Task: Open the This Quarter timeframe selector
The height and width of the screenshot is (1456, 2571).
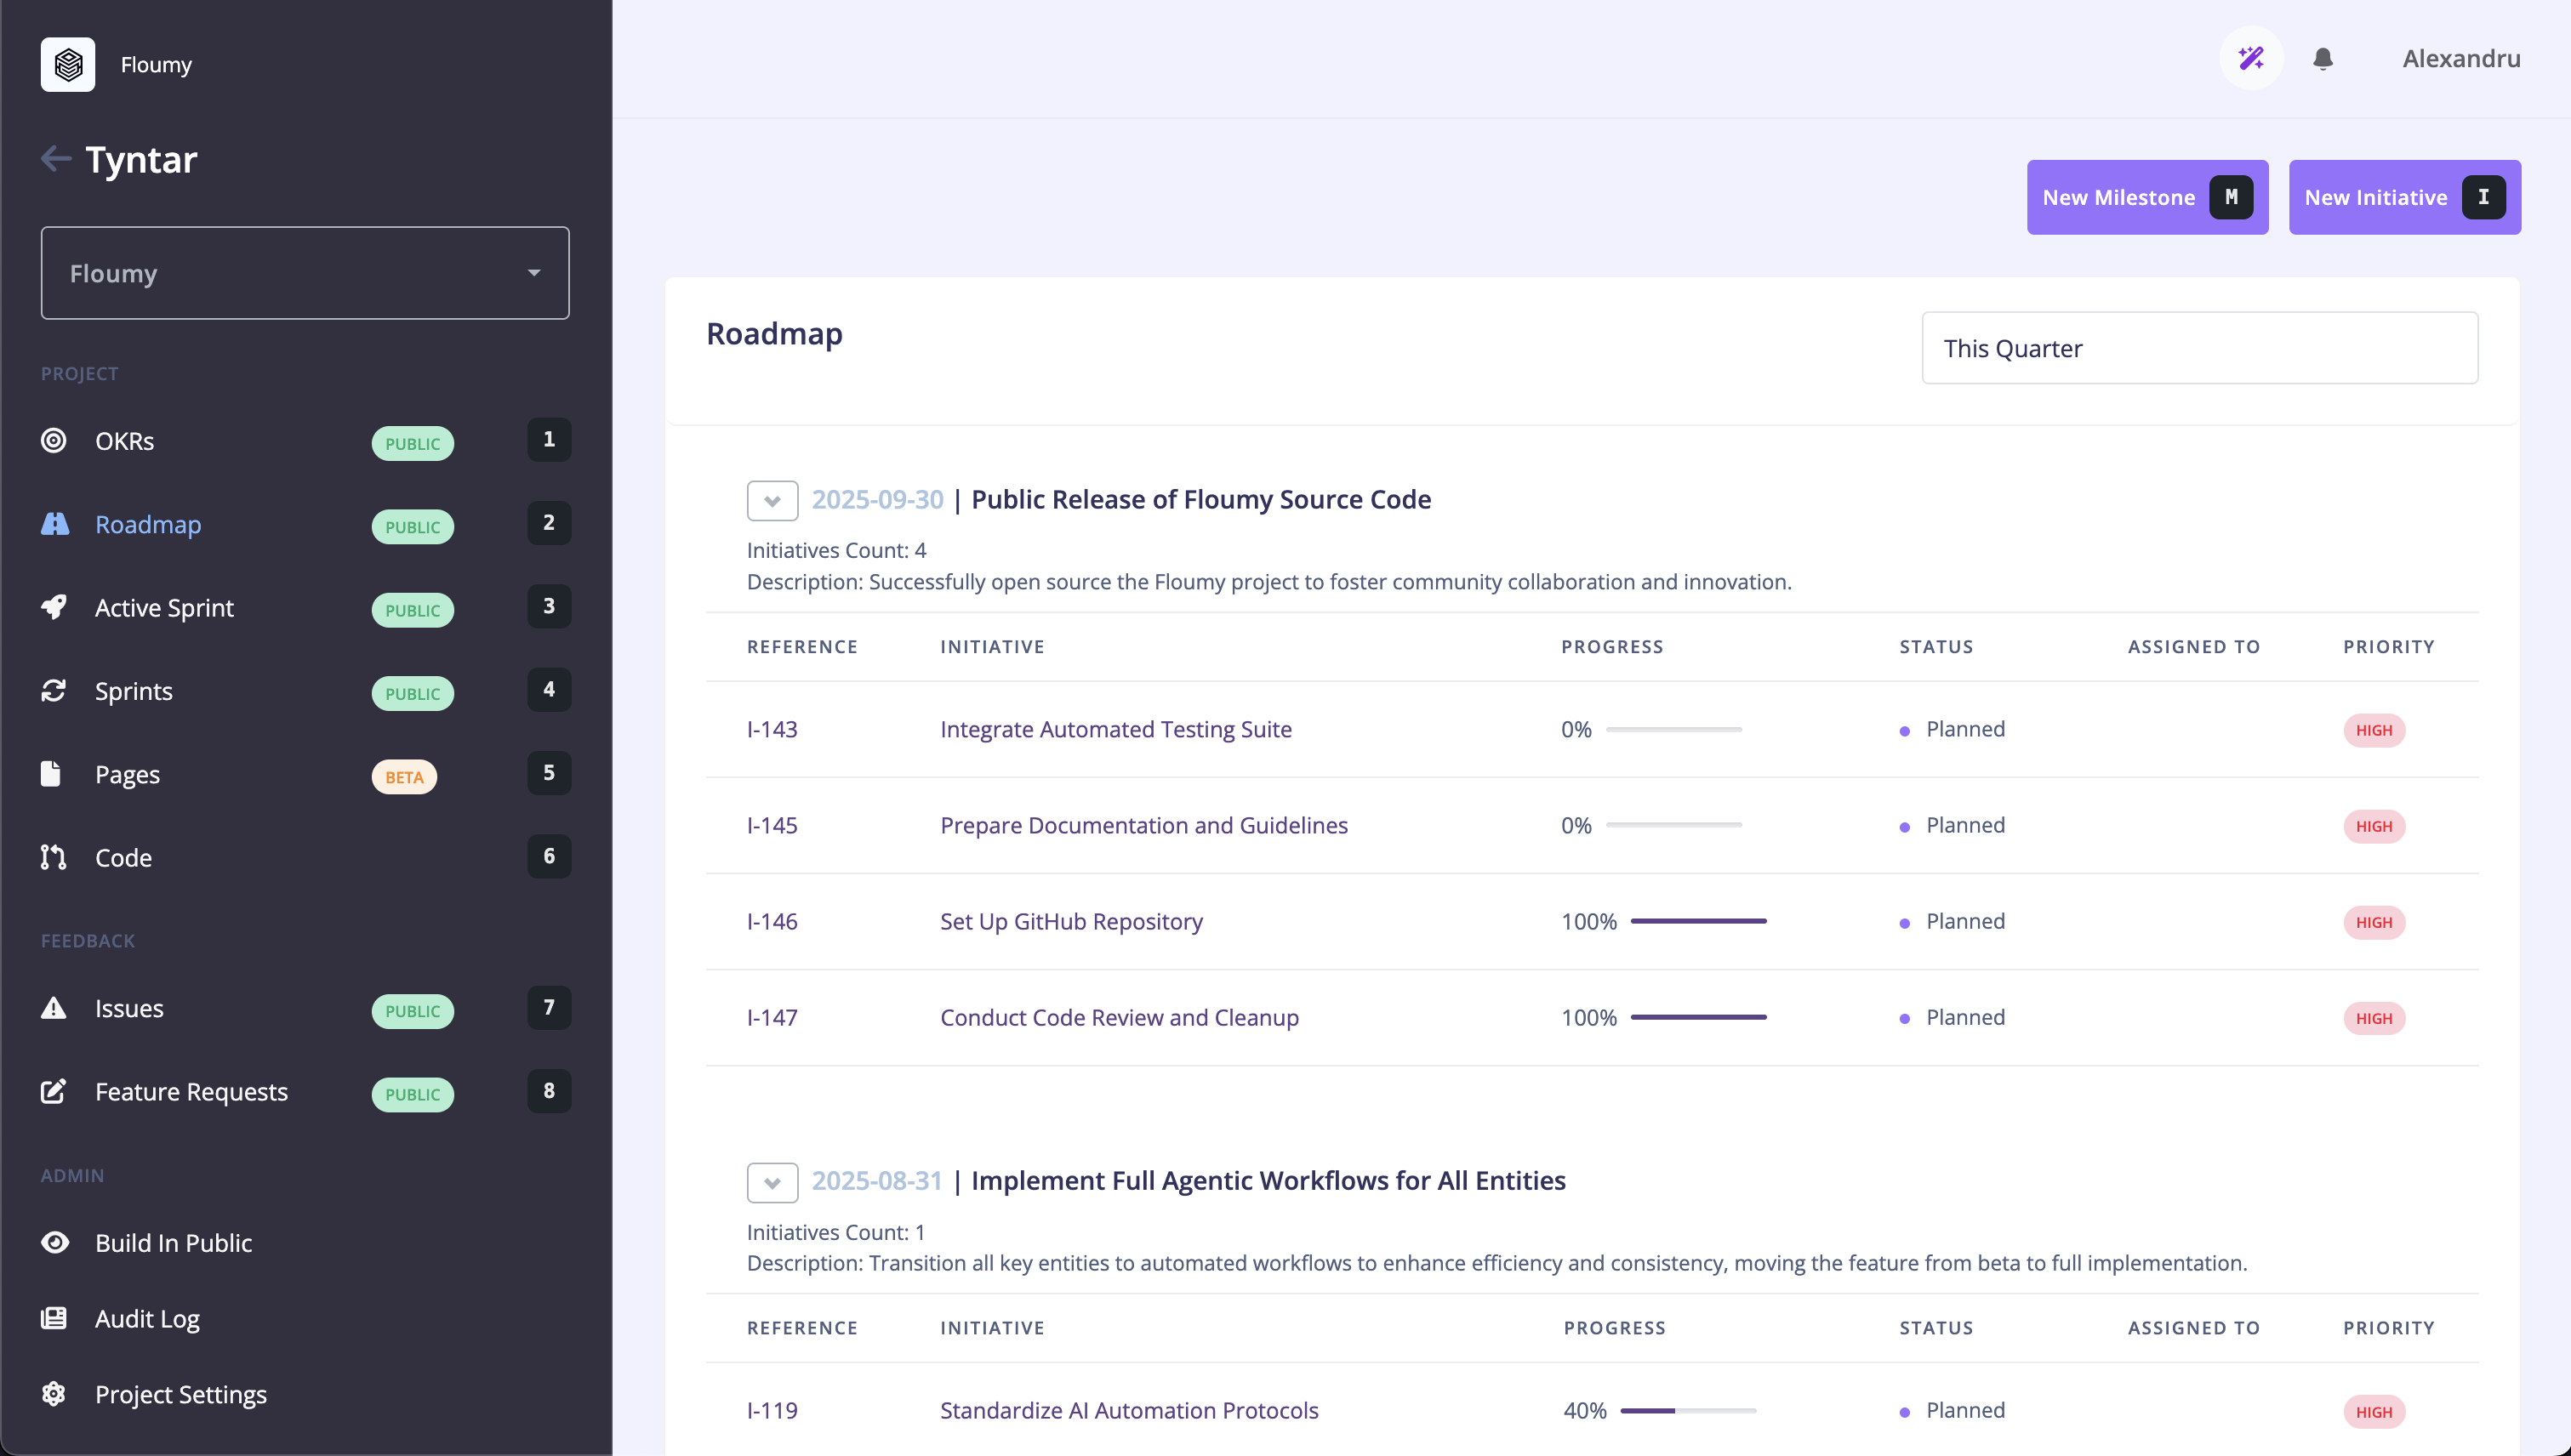Action: [x=2199, y=348]
